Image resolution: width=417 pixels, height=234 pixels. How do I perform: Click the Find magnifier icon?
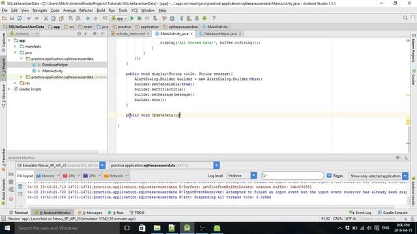coord(71,18)
